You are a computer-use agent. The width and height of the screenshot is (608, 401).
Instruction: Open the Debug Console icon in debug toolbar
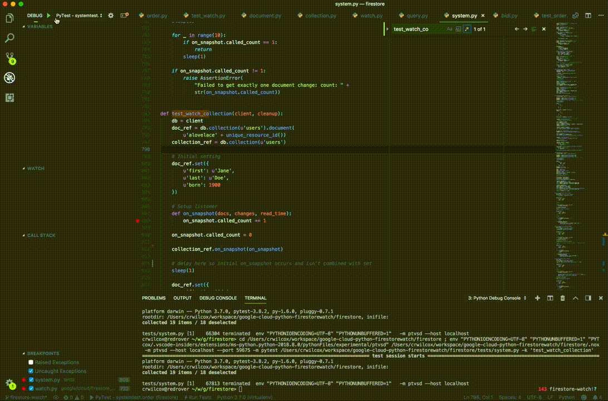pos(124,16)
